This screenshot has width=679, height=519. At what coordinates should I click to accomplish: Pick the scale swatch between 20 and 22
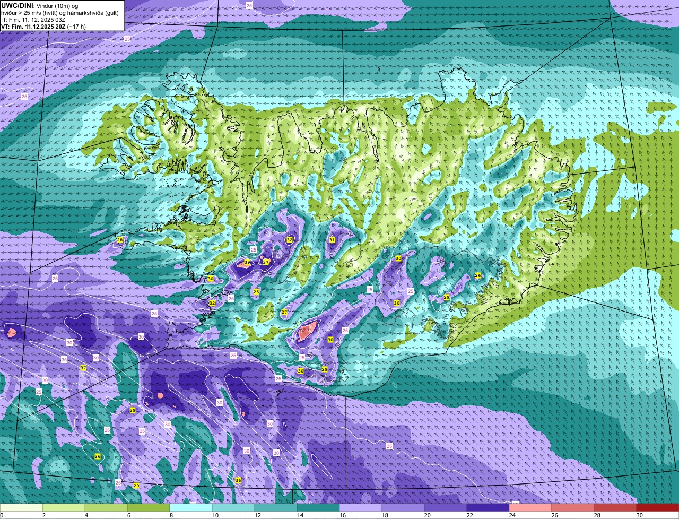[446, 508]
